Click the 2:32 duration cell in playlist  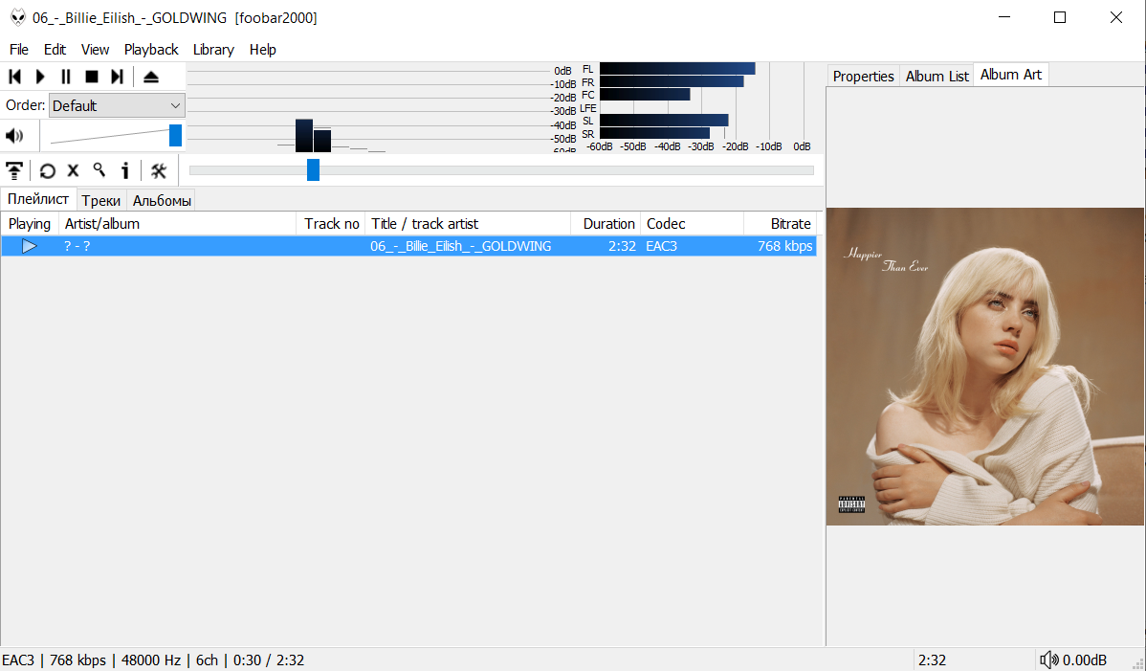[x=622, y=246]
